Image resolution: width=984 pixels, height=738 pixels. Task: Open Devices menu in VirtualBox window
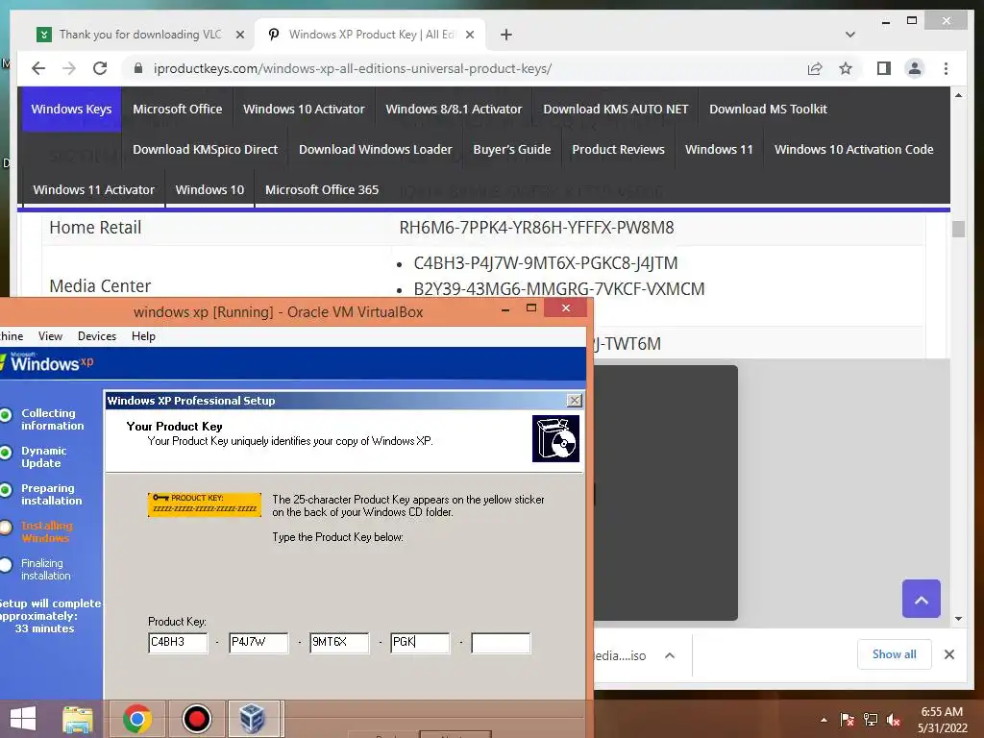tap(97, 336)
